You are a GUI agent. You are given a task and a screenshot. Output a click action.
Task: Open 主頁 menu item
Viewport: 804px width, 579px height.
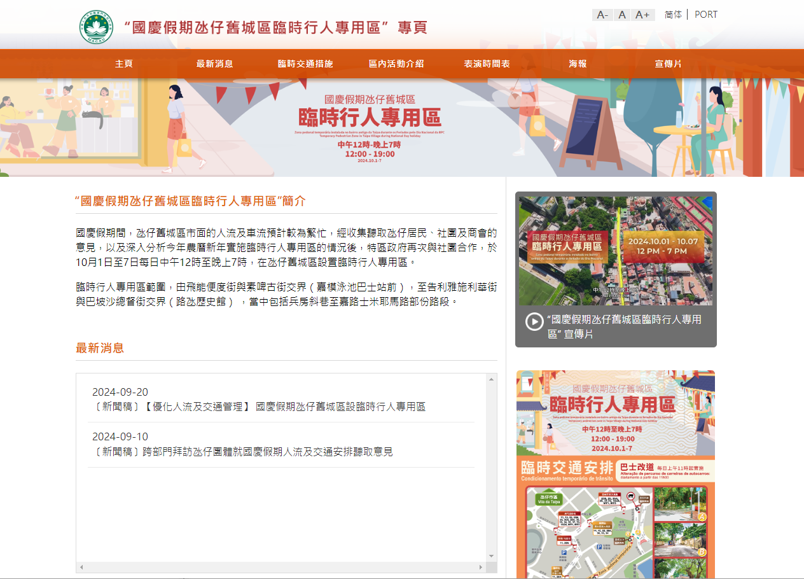coord(124,64)
